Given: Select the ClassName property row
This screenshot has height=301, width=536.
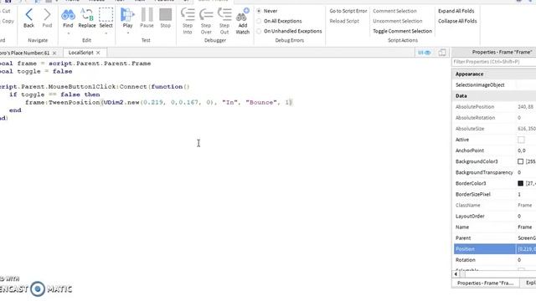Looking at the screenshot, I should pyautogui.click(x=495, y=205).
